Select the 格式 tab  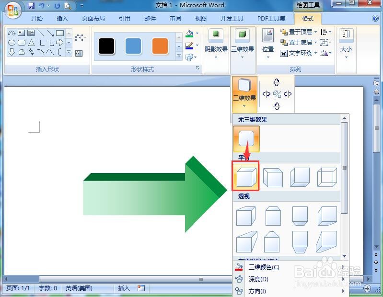308,19
